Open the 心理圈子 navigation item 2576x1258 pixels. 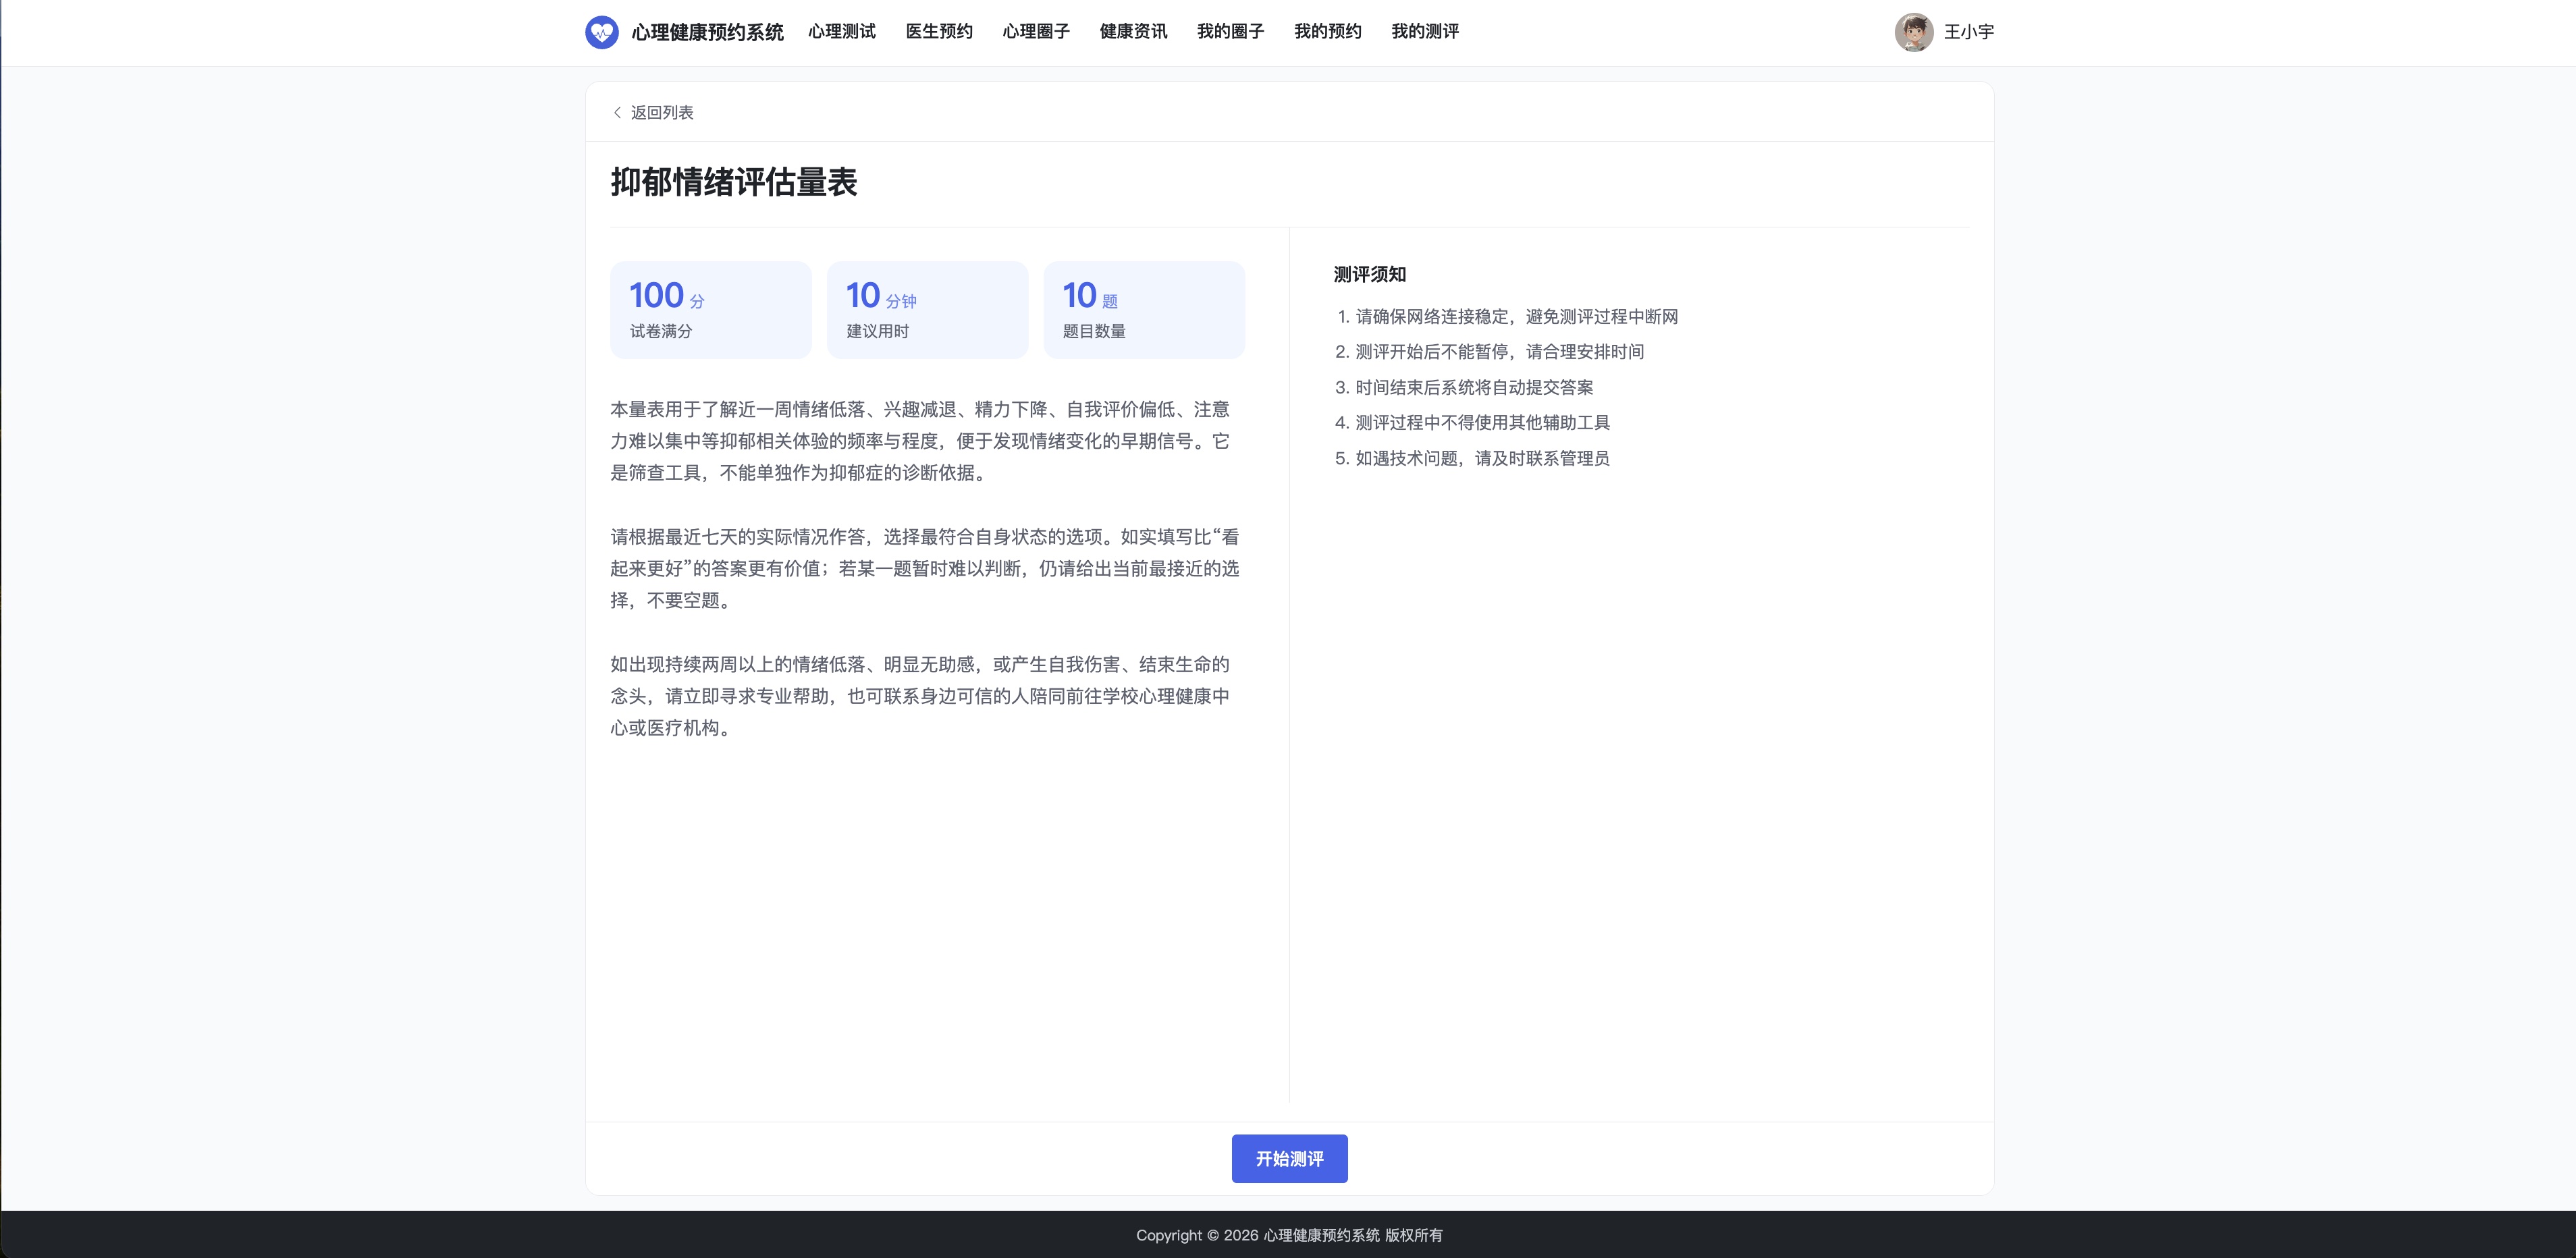[1035, 32]
